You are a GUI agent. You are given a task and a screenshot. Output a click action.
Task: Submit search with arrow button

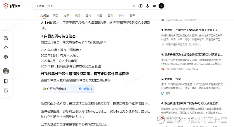coord(161,6)
